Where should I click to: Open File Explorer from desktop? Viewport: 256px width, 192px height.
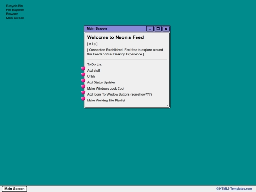click(15, 10)
